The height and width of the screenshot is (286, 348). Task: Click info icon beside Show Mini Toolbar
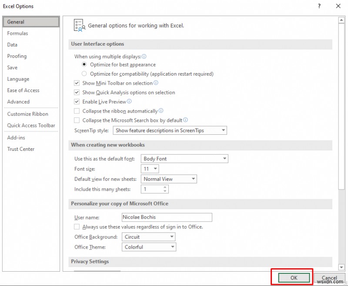[156, 83]
